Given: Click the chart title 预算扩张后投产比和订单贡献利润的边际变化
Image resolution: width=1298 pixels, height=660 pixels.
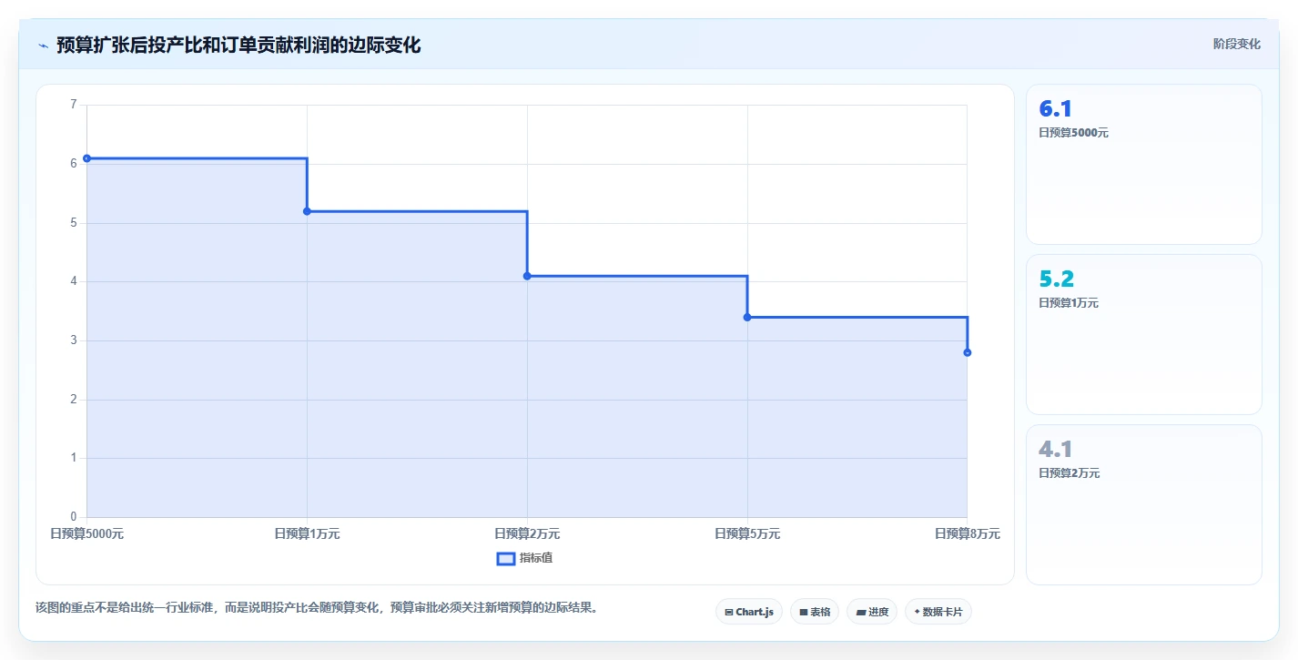Looking at the screenshot, I should (238, 45).
